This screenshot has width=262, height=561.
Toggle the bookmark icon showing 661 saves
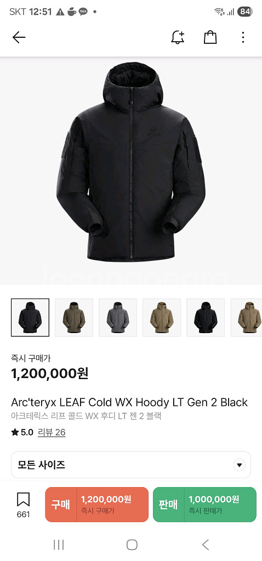pos(23,505)
